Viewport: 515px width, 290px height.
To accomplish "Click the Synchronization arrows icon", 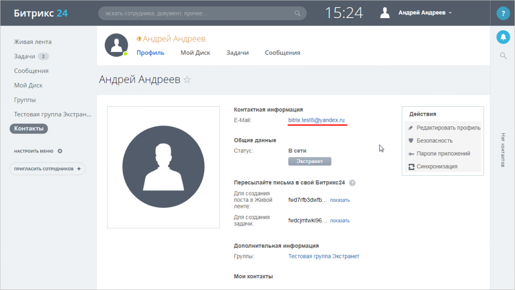I will pyautogui.click(x=411, y=167).
